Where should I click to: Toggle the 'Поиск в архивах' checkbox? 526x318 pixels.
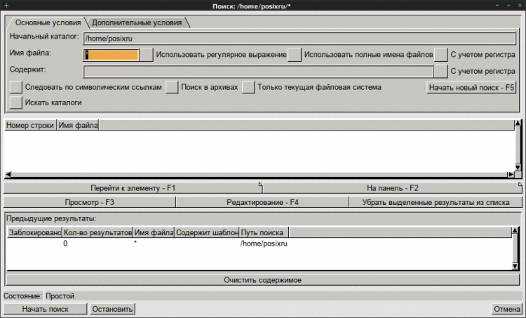pyautogui.click(x=173, y=88)
